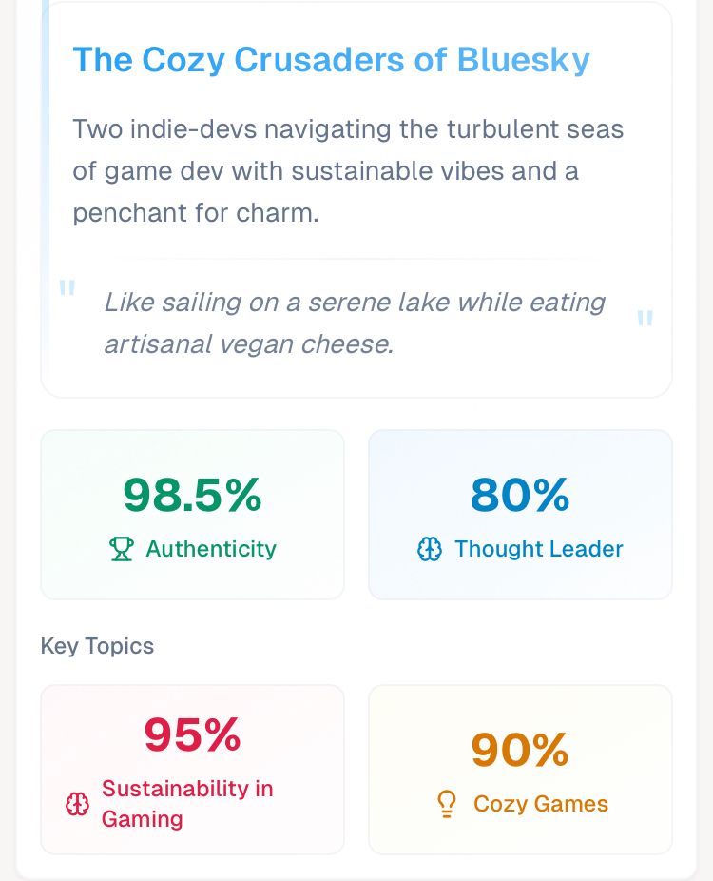The width and height of the screenshot is (713, 881).
Task: Click the 95% sustainability topic score
Action: click(x=192, y=734)
